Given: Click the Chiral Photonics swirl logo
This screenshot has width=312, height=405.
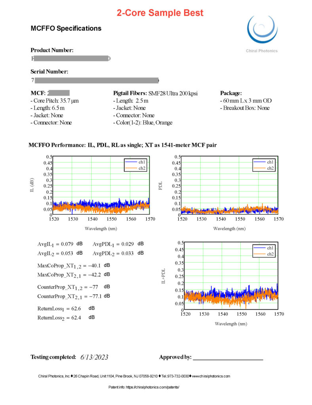Looking at the screenshot, I should tap(262, 29).
